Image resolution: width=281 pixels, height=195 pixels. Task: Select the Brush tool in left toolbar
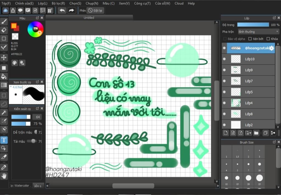[x=4, y=21]
